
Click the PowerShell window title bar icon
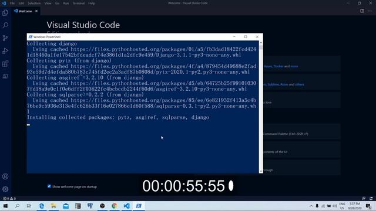click(x=31, y=37)
